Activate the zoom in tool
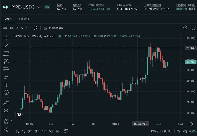This screenshot has width=197, height=136. [6, 111]
